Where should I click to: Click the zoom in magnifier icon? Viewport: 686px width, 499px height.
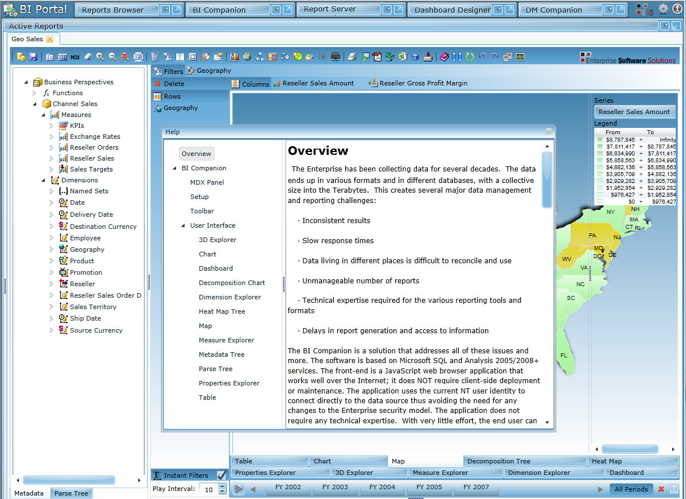(100, 57)
